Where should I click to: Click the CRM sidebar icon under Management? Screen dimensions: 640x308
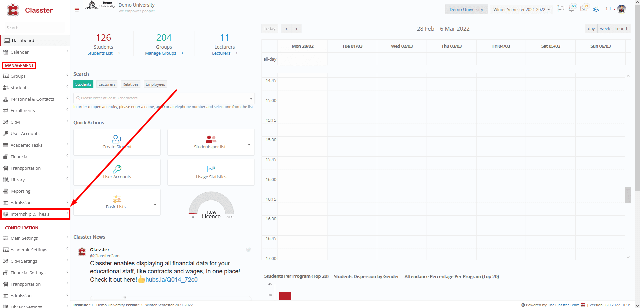click(6, 122)
